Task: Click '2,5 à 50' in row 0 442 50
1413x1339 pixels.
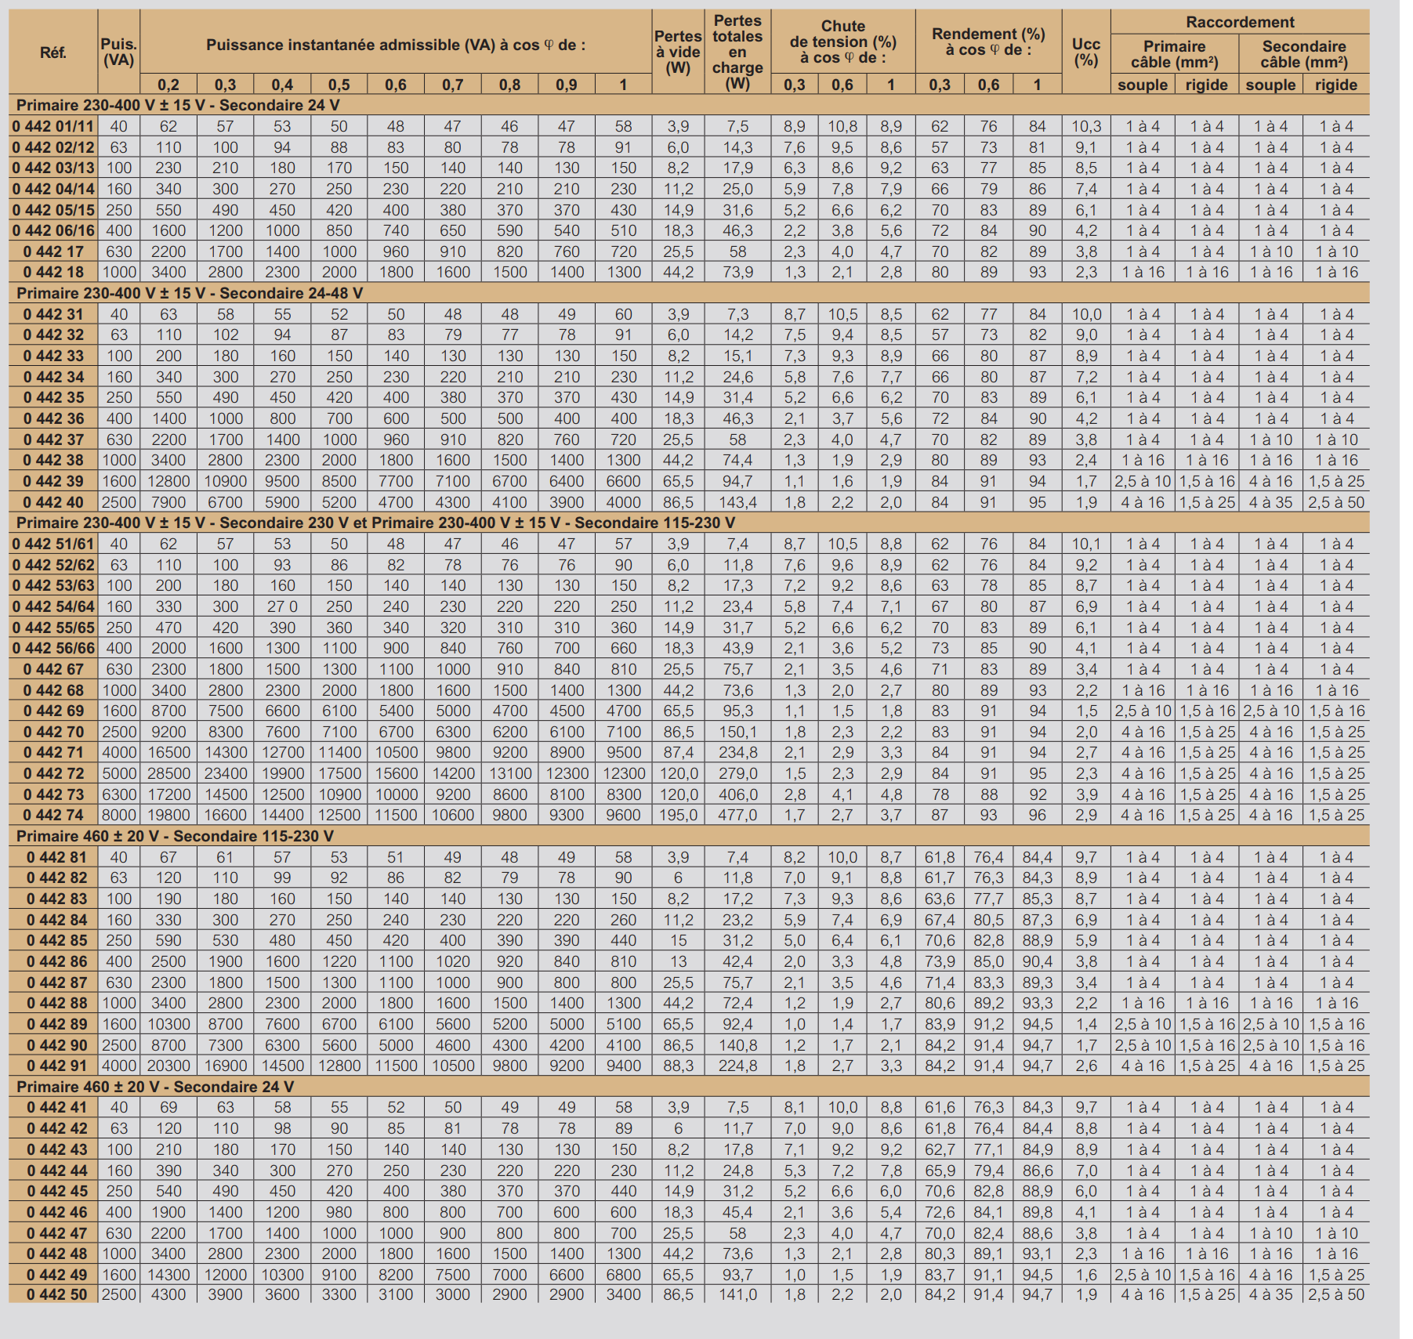Action: 1336,1294
